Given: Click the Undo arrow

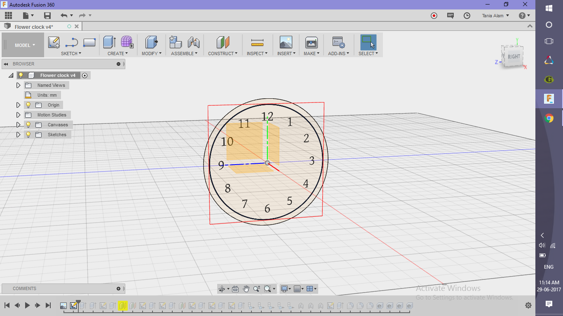Looking at the screenshot, I should 64,16.
